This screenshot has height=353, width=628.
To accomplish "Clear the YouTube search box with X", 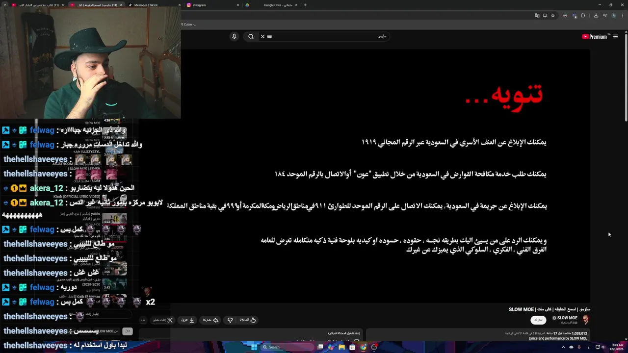I will point(262,36).
